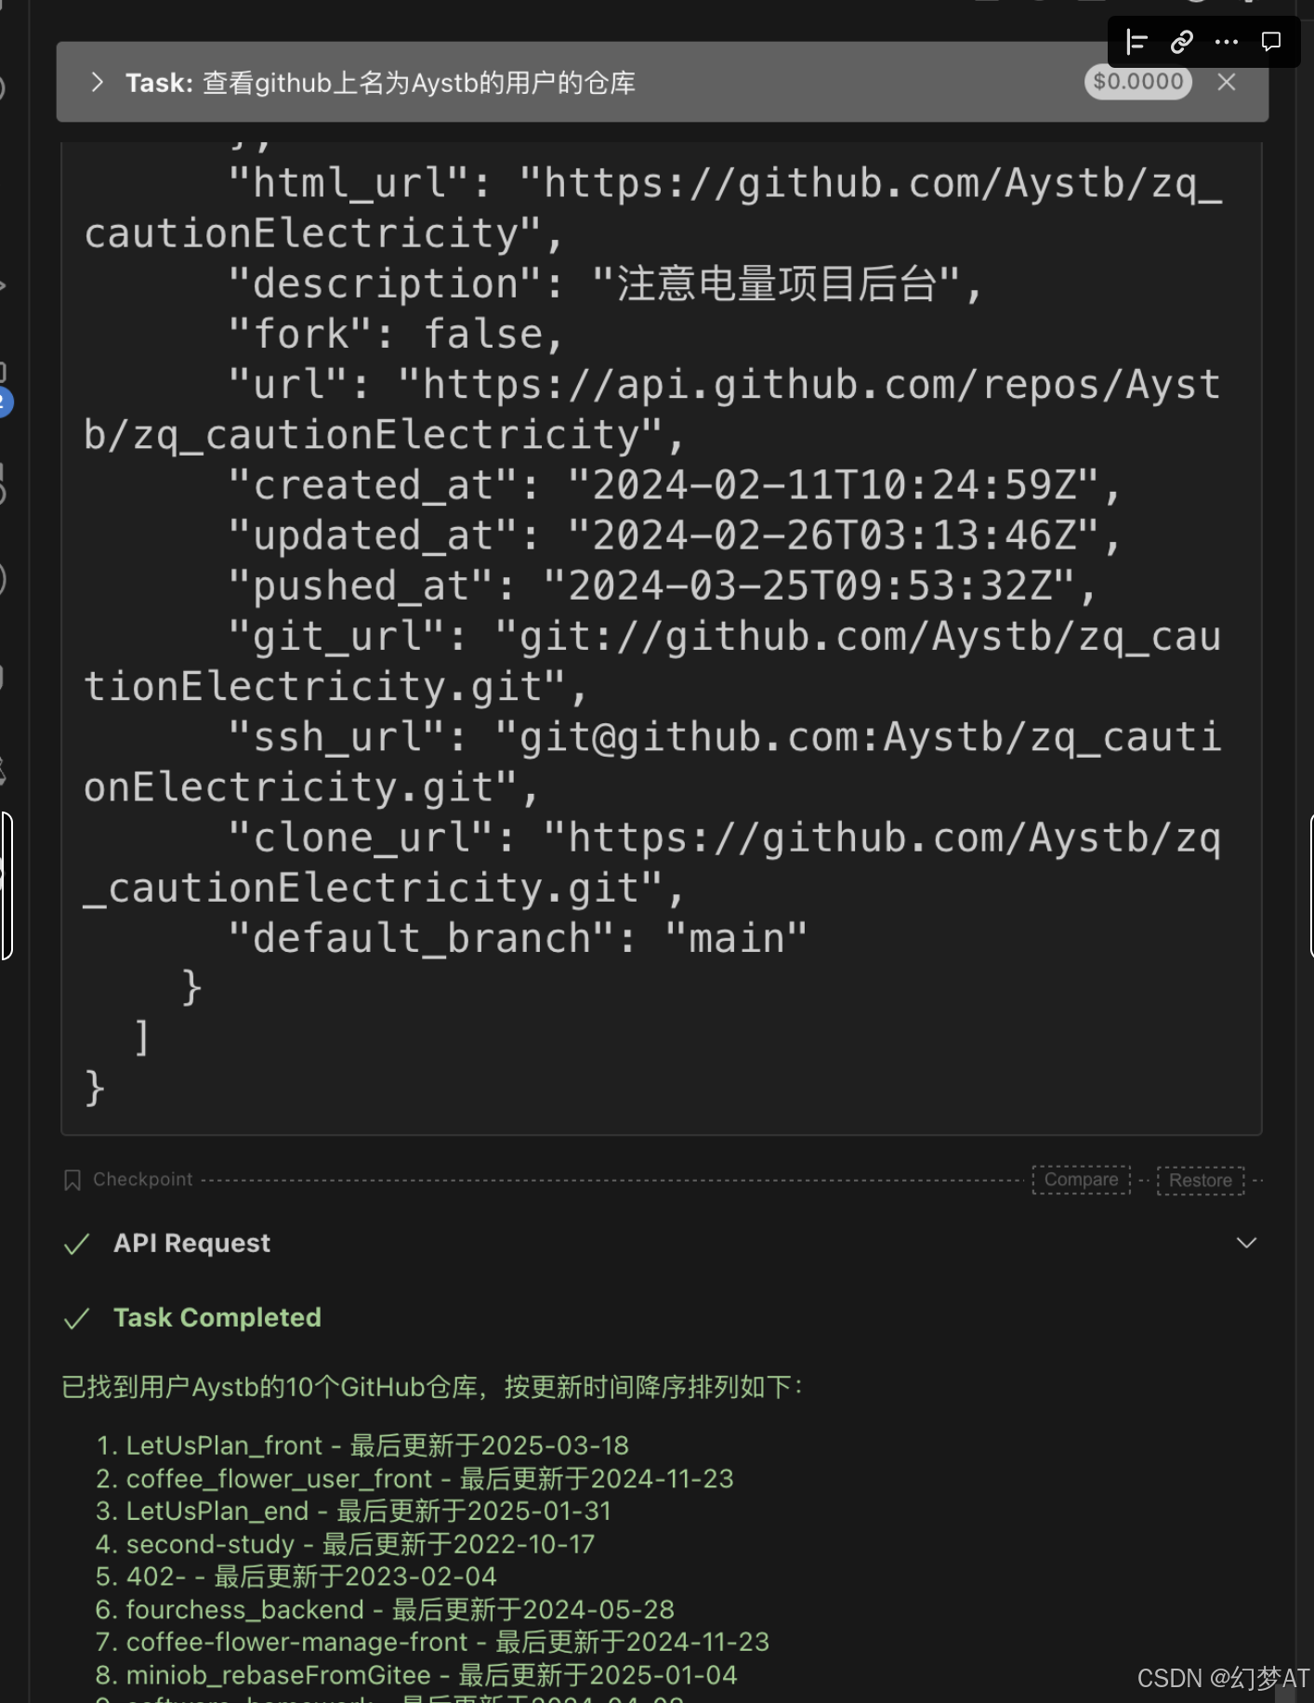Click the API Request row label
This screenshot has width=1314, height=1703.
[x=191, y=1243]
